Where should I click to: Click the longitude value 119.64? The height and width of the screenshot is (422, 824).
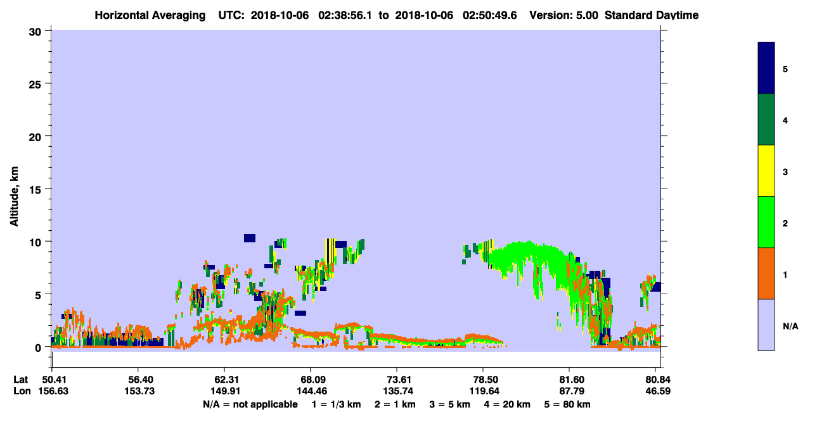point(483,391)
